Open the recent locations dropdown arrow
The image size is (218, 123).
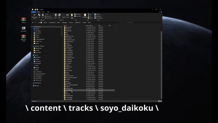[37, 23]
